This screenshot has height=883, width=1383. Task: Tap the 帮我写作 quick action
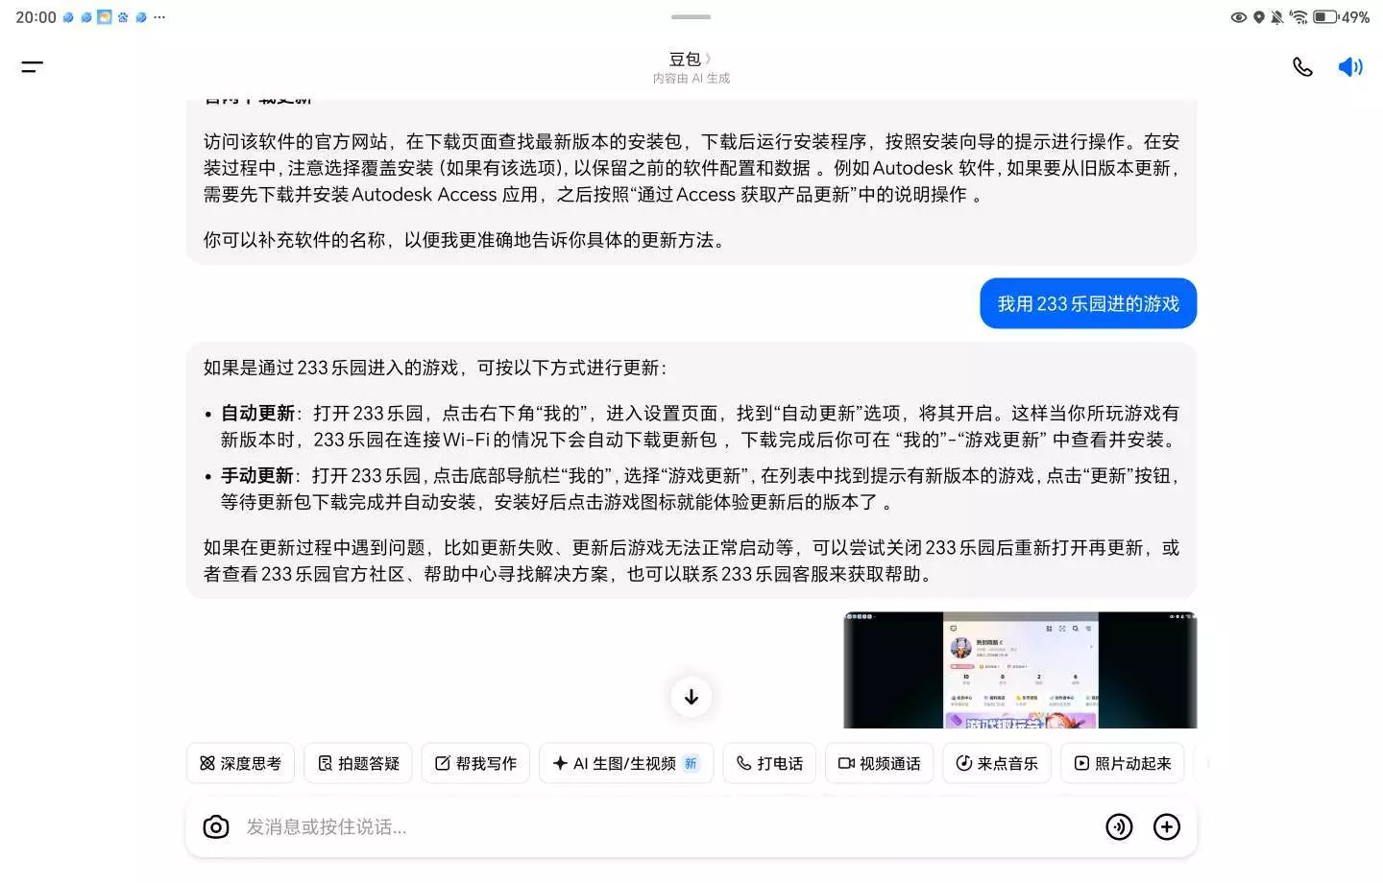pyautogui.click(x=475, y=764)
